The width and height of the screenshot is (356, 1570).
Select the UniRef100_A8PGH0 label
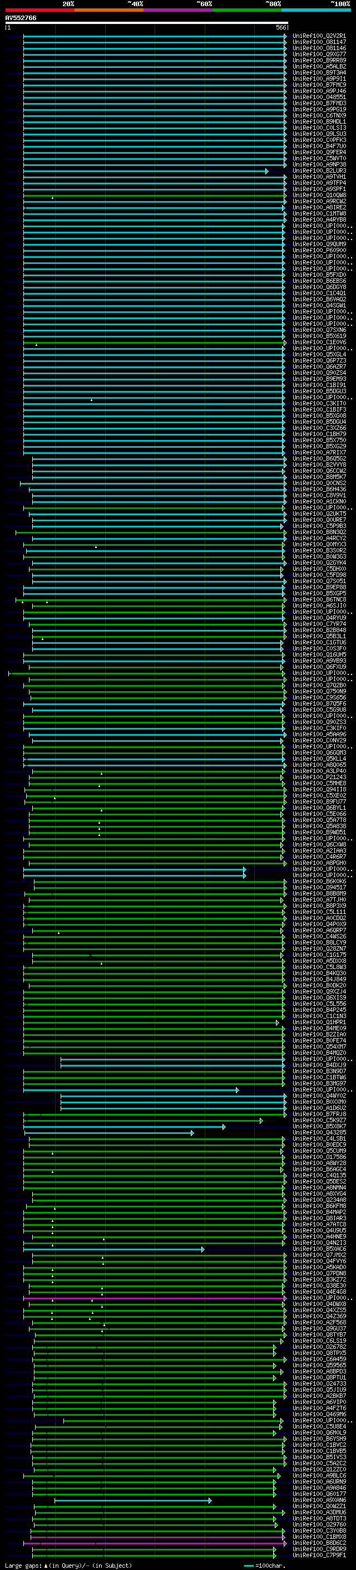click(x=319, y=863)
